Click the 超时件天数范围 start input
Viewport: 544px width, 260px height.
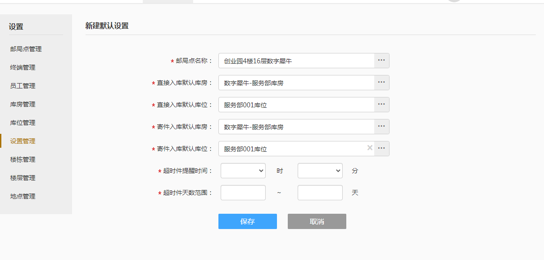(x=243, y=193)
